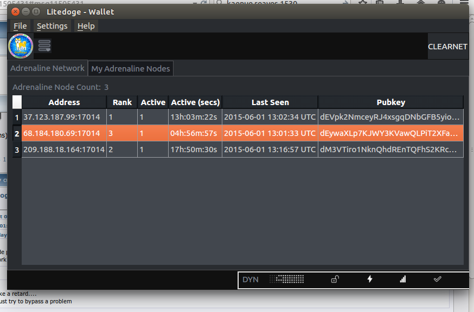
Task: Click Rank cell of 209.188.18.164 row
Action: pyautogui.click(x=122, y=150)
